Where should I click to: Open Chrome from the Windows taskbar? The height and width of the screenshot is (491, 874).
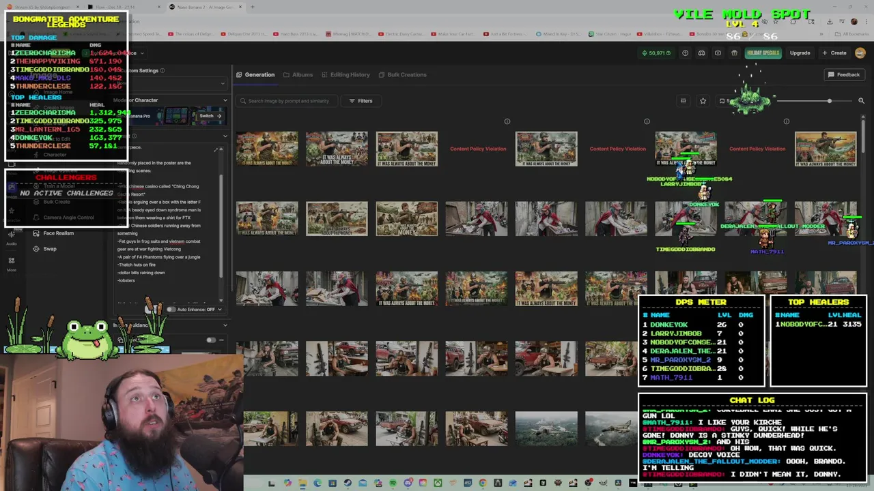(x=482, y=483)
